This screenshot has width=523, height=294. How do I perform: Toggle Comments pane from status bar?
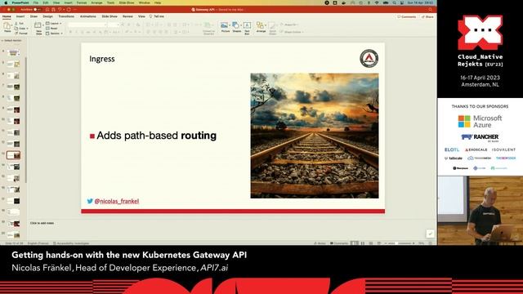pos(339,243)
